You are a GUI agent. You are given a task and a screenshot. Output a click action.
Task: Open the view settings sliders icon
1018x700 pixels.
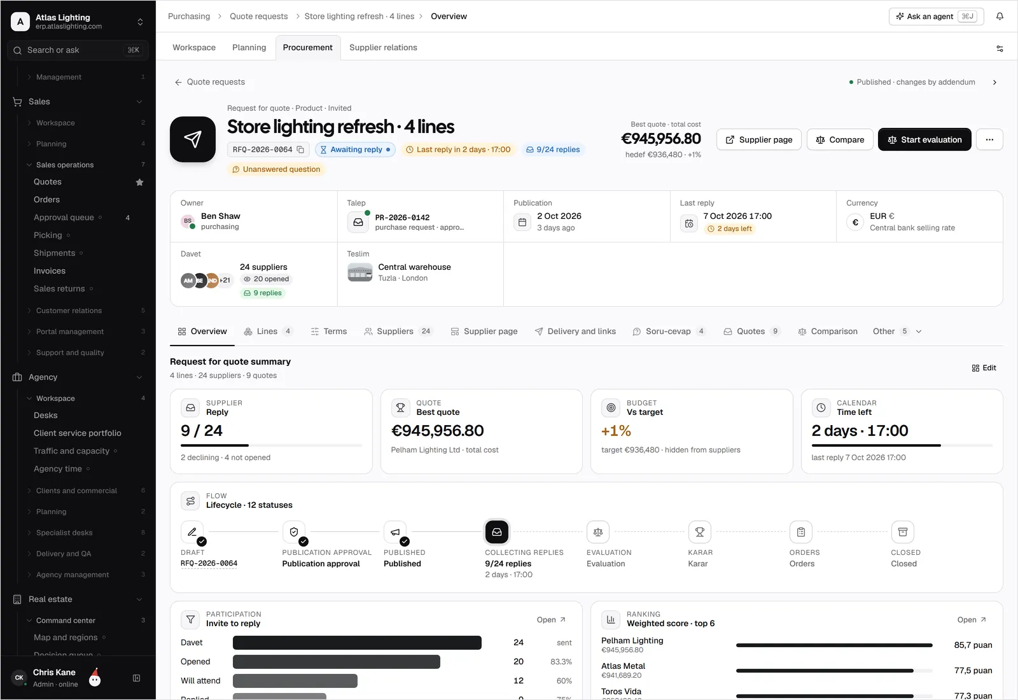pos(1000,48)
